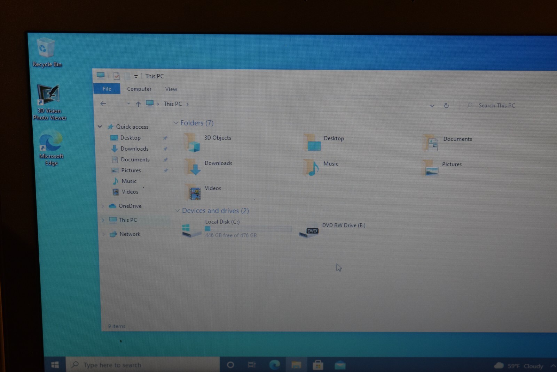Click File Explorer taskbar icon

point(296,365)
